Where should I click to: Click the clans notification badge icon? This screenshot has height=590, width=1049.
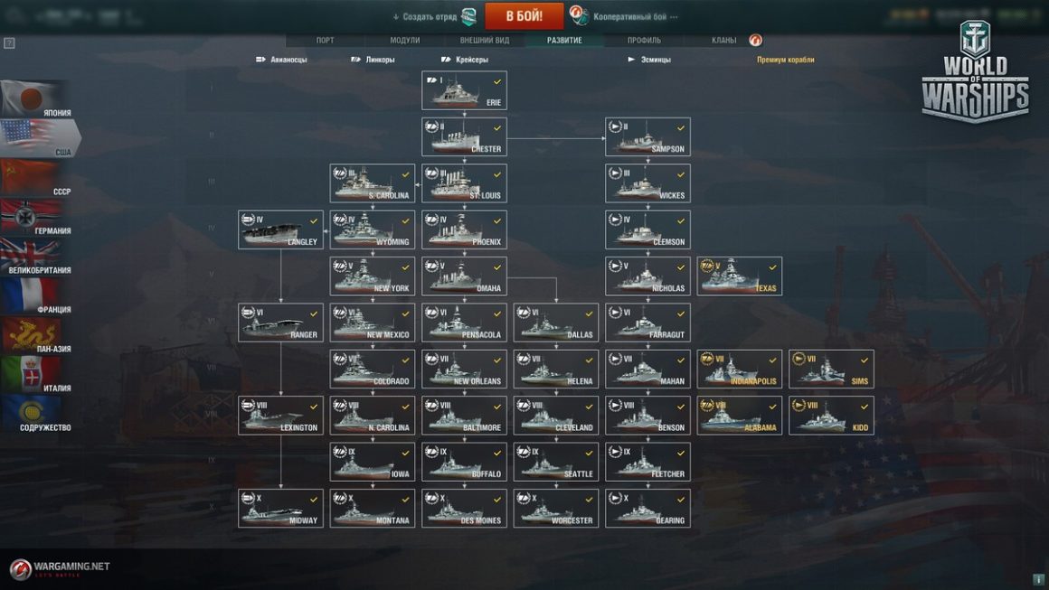pos(755,40)
